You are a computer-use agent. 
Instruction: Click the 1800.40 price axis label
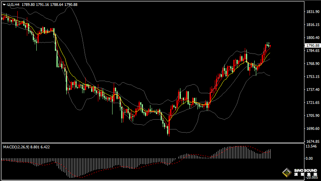[x=313, y=37]
